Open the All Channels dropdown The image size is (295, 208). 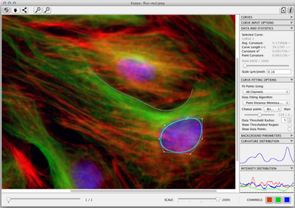(266, 92)
